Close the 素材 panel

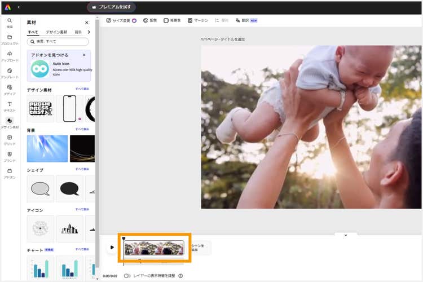pos(87,23)
